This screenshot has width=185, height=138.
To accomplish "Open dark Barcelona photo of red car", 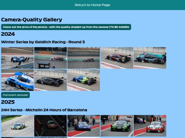I will (50, 126).
